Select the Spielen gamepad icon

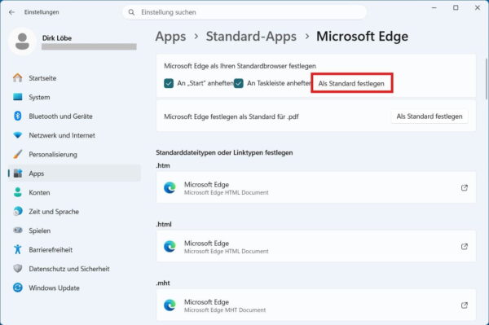click(x=18, y=231)
